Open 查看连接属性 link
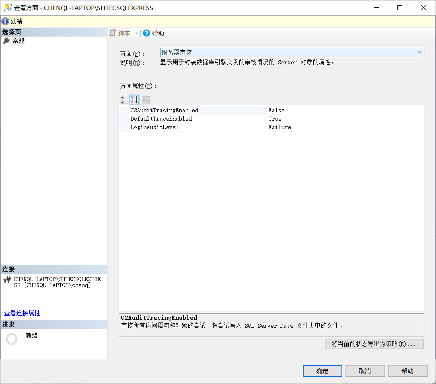 22,313
